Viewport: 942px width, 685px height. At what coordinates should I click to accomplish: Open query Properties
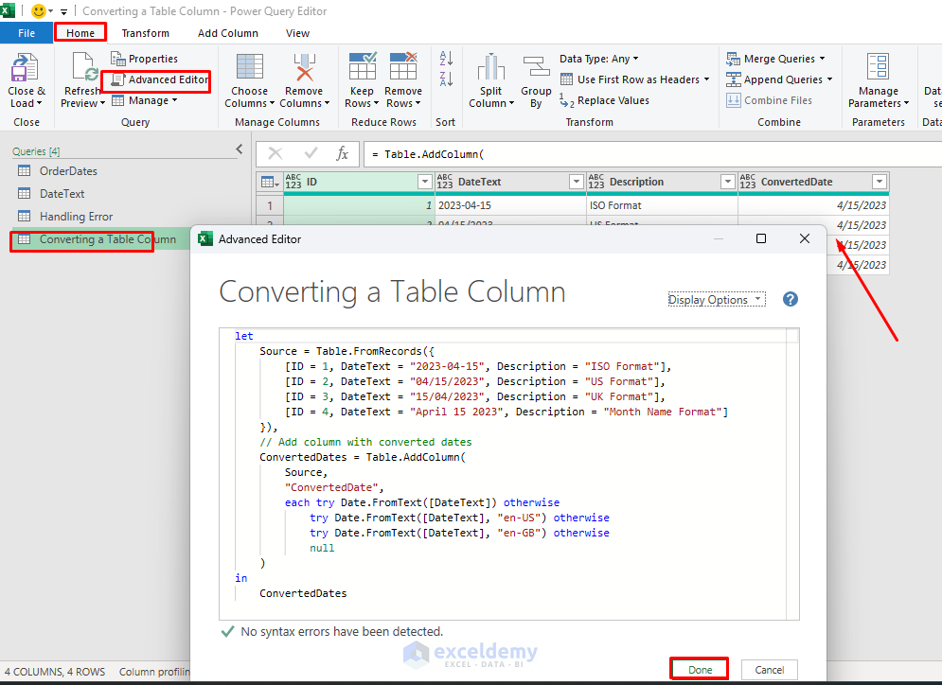pyautogui.click(x=144, y=59)
